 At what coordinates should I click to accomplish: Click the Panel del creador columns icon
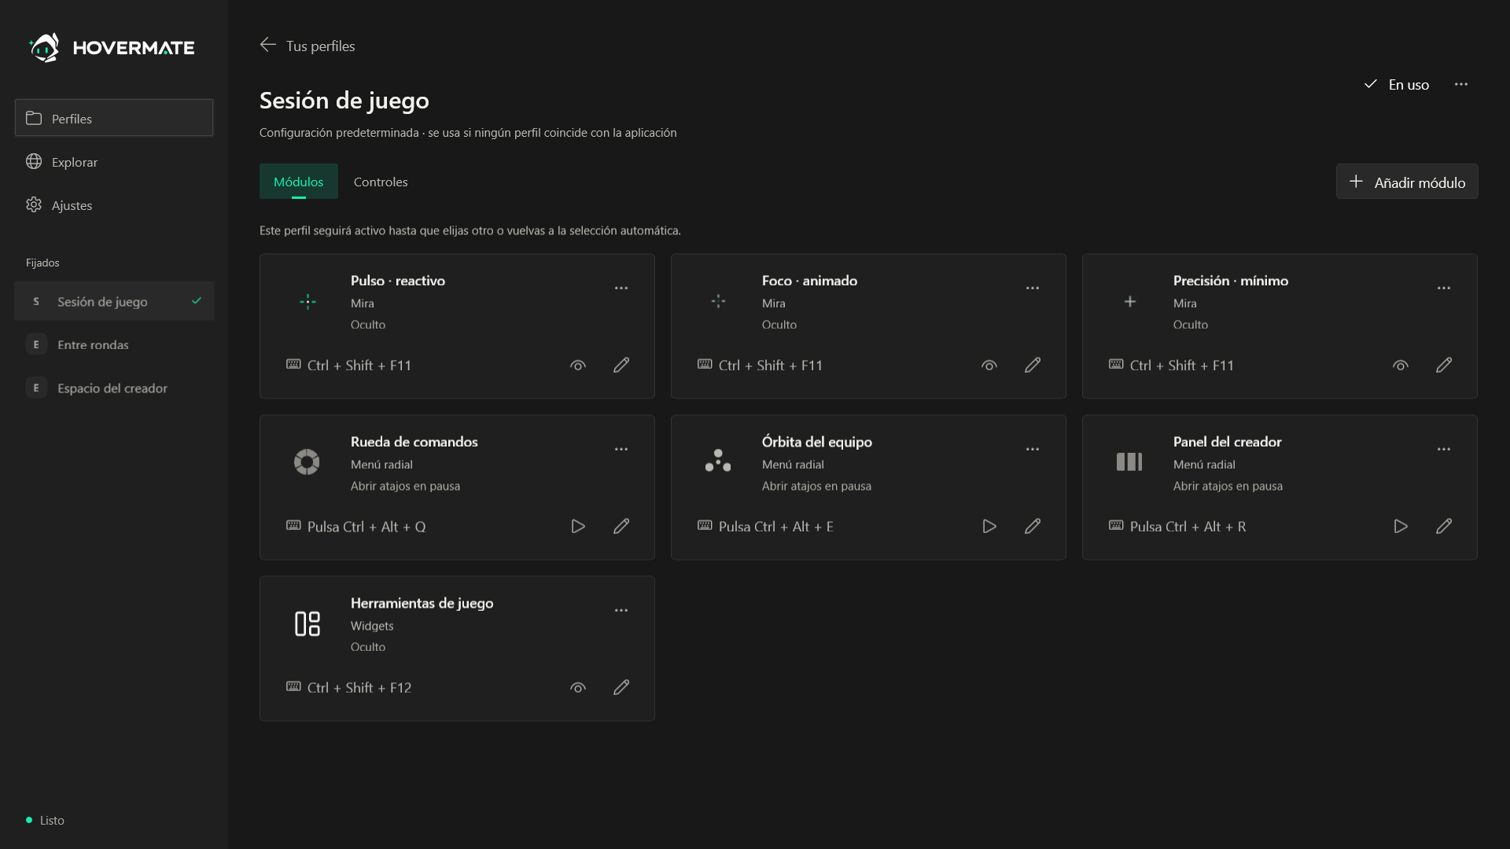[1129, 462]
